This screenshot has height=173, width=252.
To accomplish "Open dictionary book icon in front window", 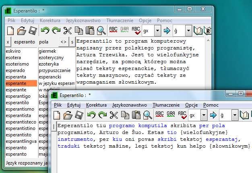I will tap(244, 115).
